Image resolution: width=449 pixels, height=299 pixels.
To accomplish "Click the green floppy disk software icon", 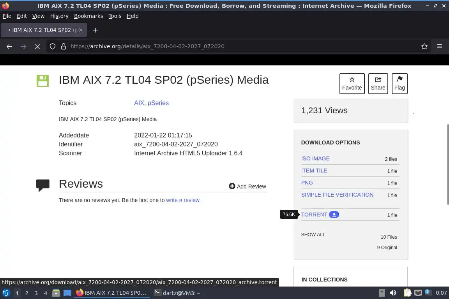I will point(42,81).
